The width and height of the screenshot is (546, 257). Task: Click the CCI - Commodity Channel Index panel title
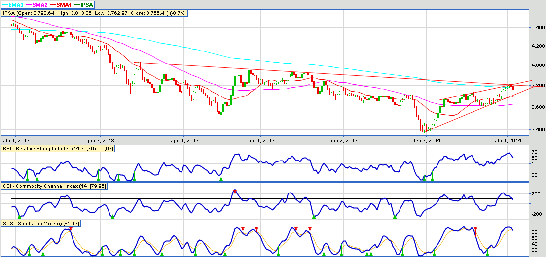[x=55, y=186]
